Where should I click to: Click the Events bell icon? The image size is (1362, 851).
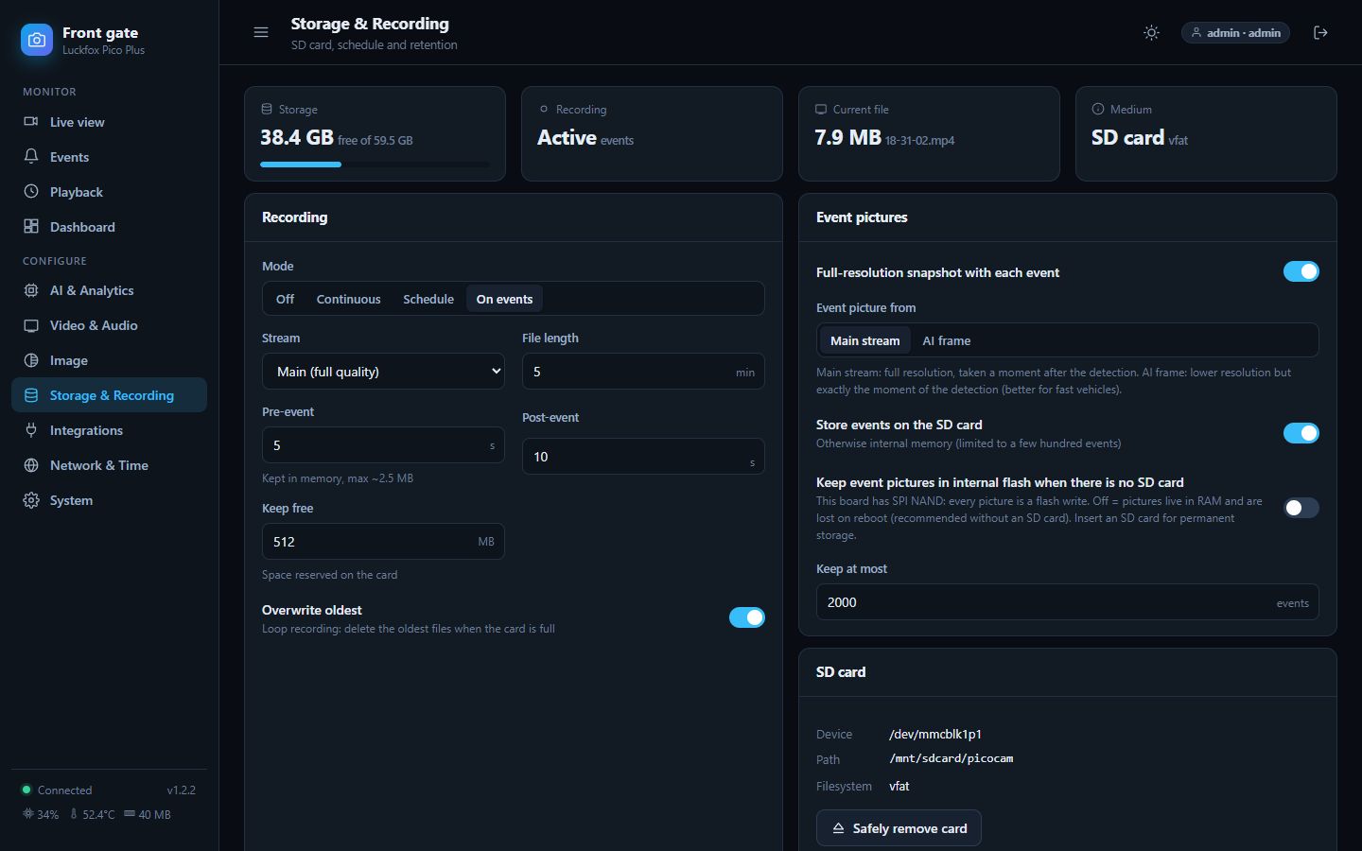(x=31, y=157)
